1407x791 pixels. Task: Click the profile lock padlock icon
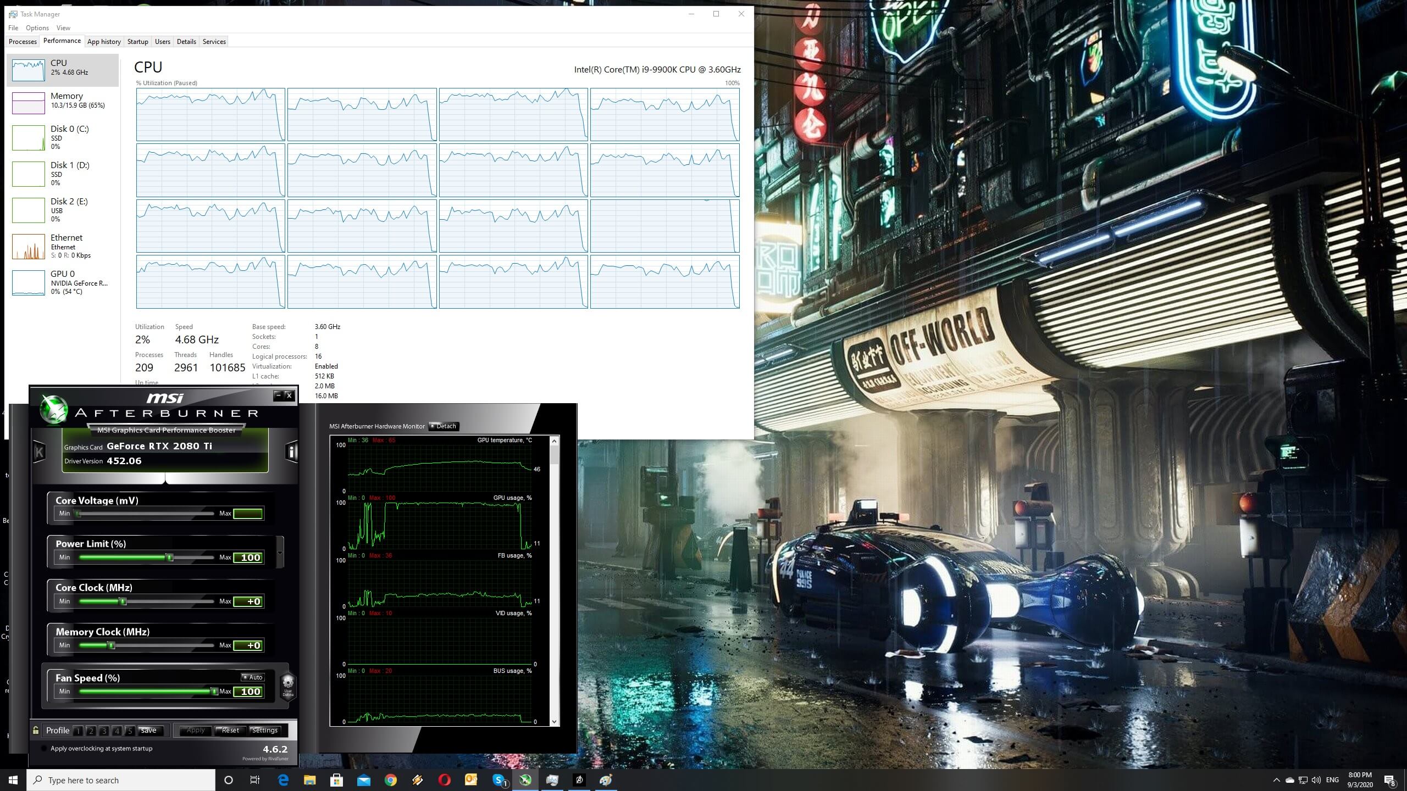(36, 730)
